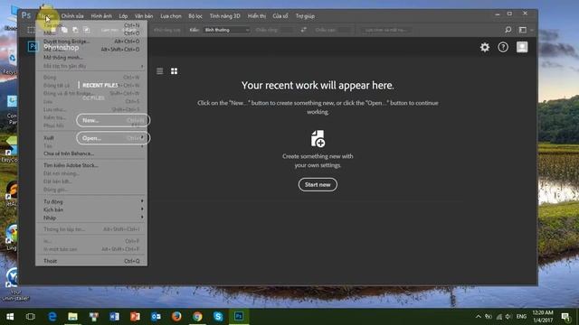Screen dimensions: 579x325
Task: Launch Firefox from the taskbar
Action: (x=176, y=317)
